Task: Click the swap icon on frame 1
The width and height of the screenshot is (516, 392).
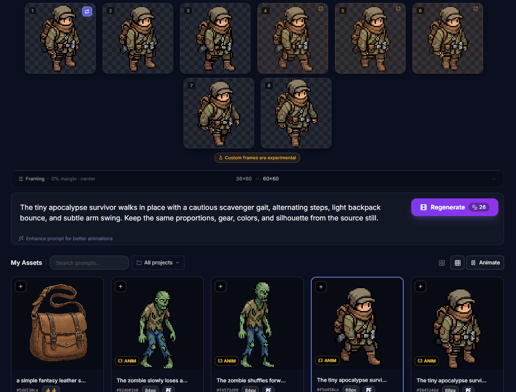Action: point(87,11)
